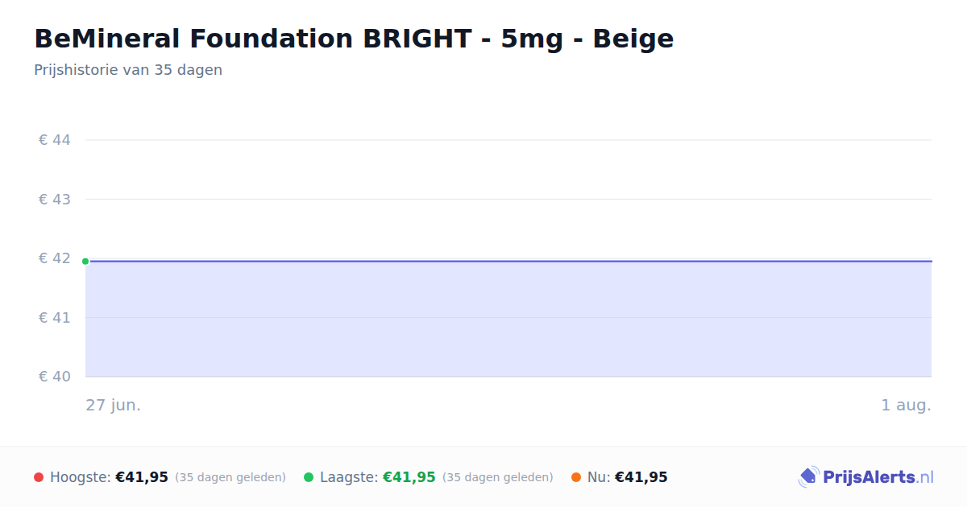The width and height of the screenshot is (967, 507).
Task: Click the Laagste price €41,95 in green
Action: pyautogui.click(x=409, y=477)
